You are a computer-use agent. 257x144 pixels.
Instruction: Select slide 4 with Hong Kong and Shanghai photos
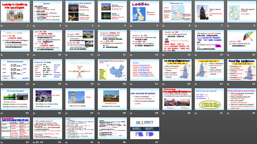[x=112, y=12]
